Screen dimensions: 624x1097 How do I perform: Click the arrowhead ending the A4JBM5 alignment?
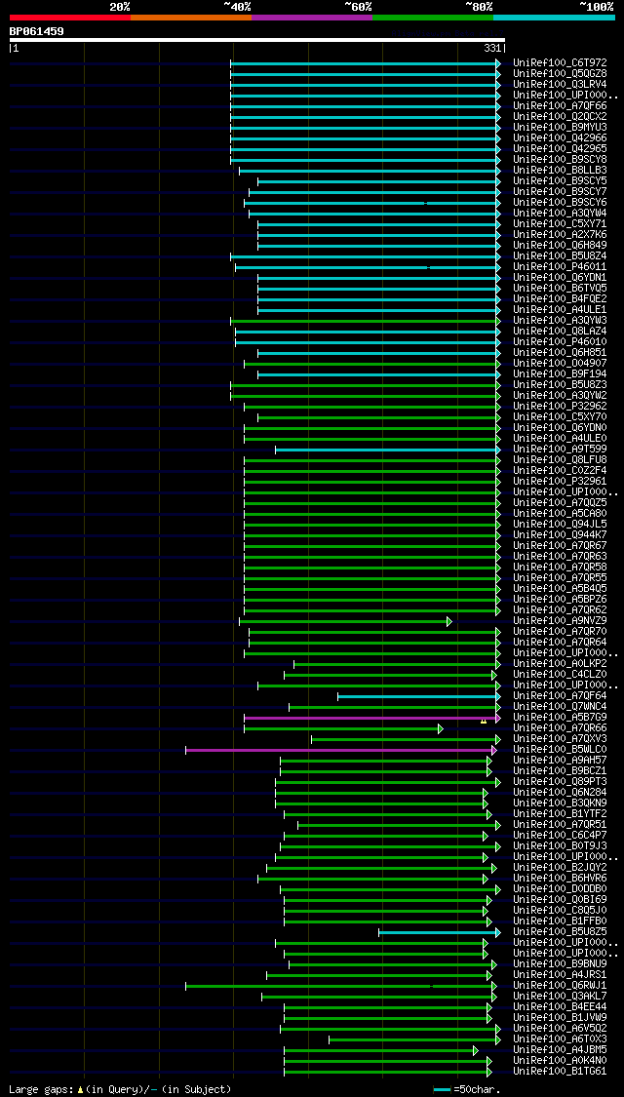[476, 1051]
